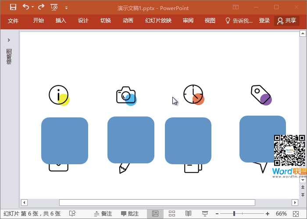Click the Save icon in quick access toolbar
This screenshot has height=219, width=307.
[13, 7]
